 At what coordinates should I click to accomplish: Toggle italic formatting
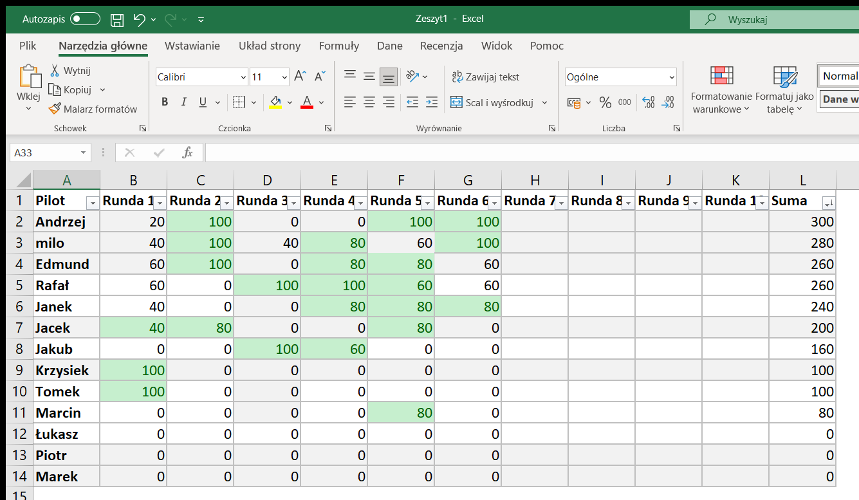[x=184, y=102]
